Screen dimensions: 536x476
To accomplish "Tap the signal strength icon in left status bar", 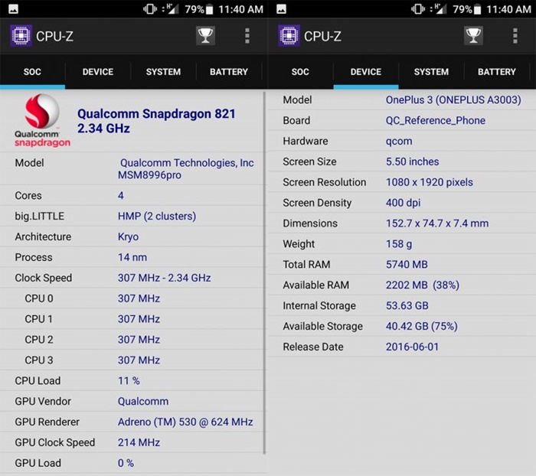I will click(x=173, y=9).
